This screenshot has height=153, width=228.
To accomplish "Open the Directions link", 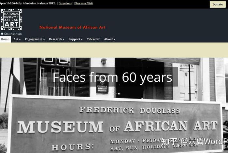I will pyautogui.click(x=65, y=3).
